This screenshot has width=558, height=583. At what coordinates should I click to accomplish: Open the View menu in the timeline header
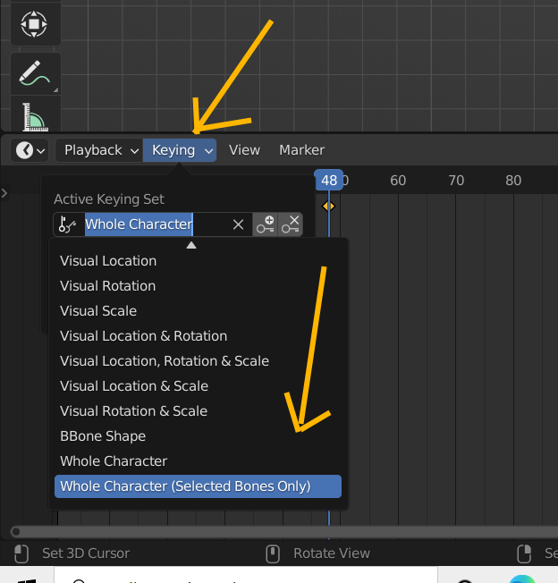click(244, 150)
